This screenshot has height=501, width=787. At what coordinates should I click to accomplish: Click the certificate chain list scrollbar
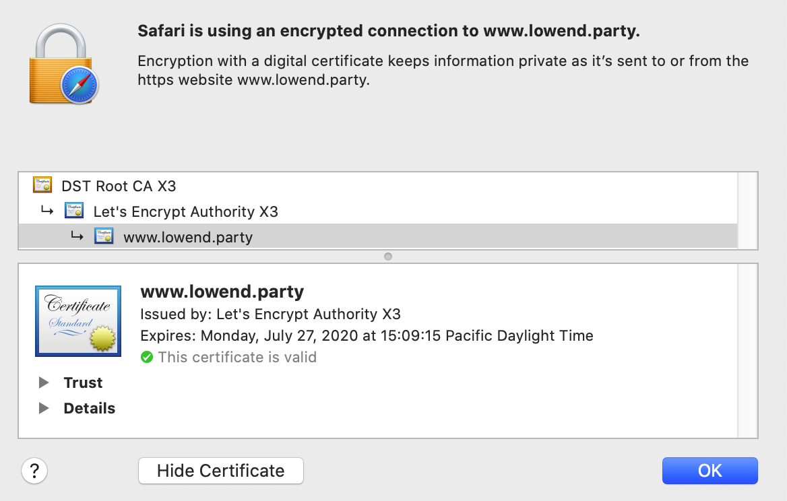(748, 211)
